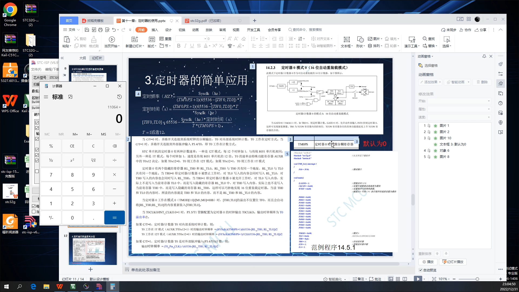
Task: Open calculator history icon
Action: 119,97
